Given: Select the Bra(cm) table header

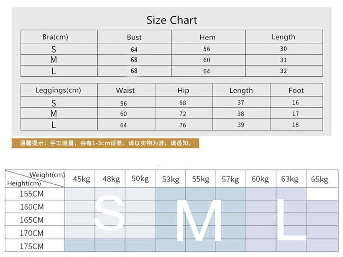Looking at the screenshot, I should pyautogui.click(x=55, y=37).
